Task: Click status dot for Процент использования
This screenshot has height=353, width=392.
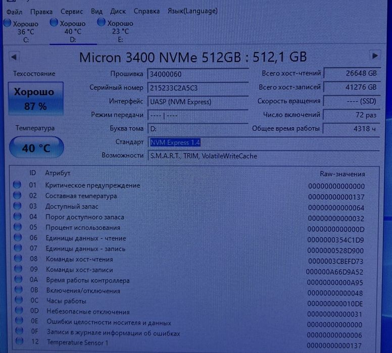Action: [x=18, y=227]
